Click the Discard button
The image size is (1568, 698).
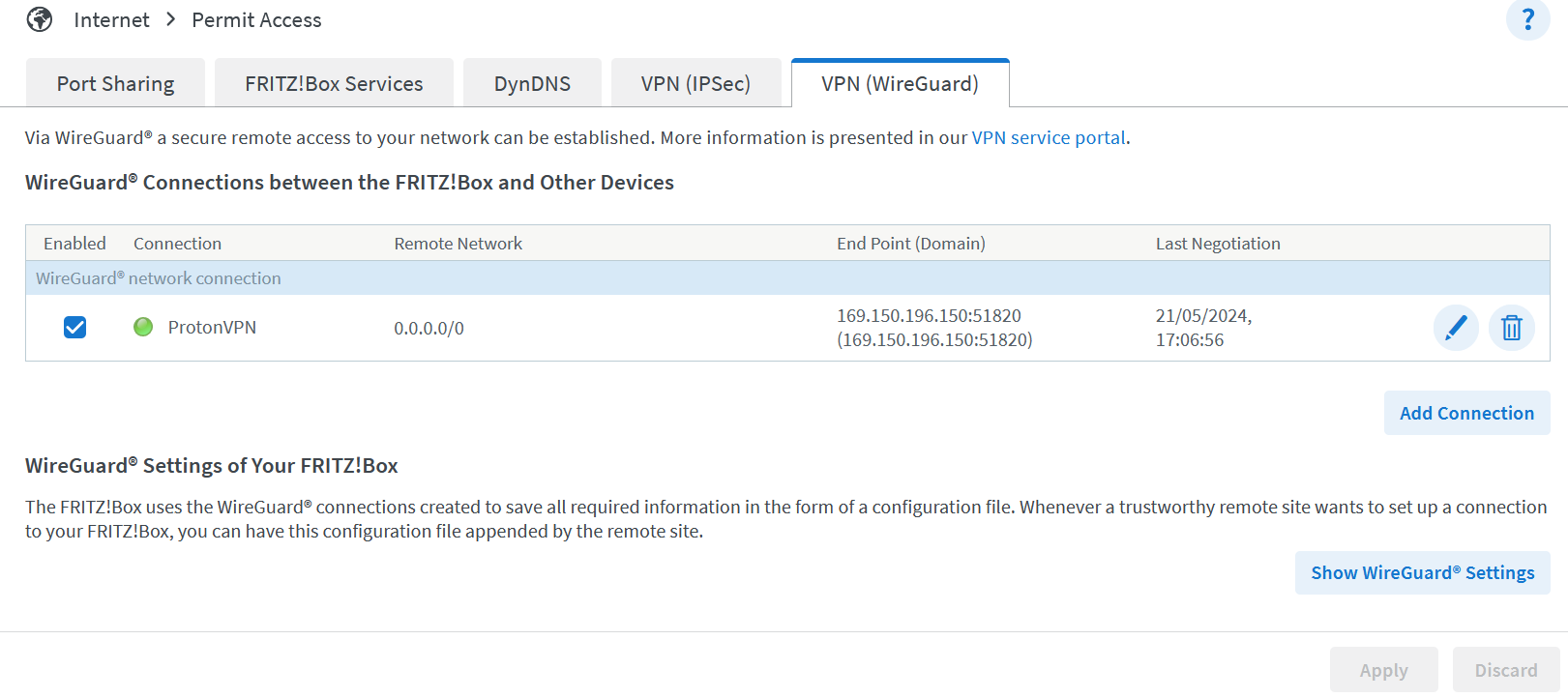click(1505, 670)
